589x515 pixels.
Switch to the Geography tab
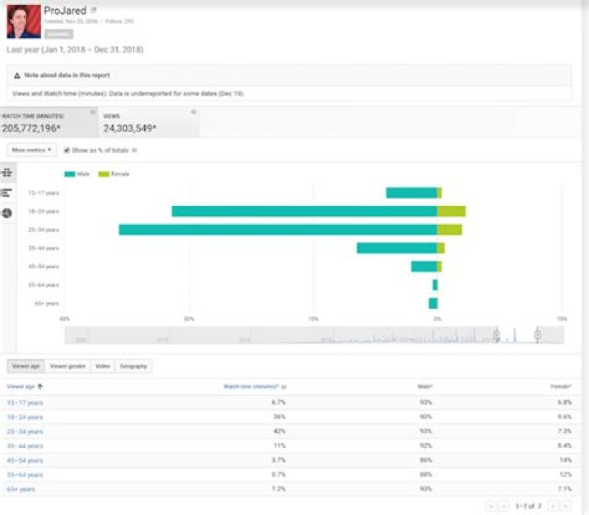pos(133,366)
